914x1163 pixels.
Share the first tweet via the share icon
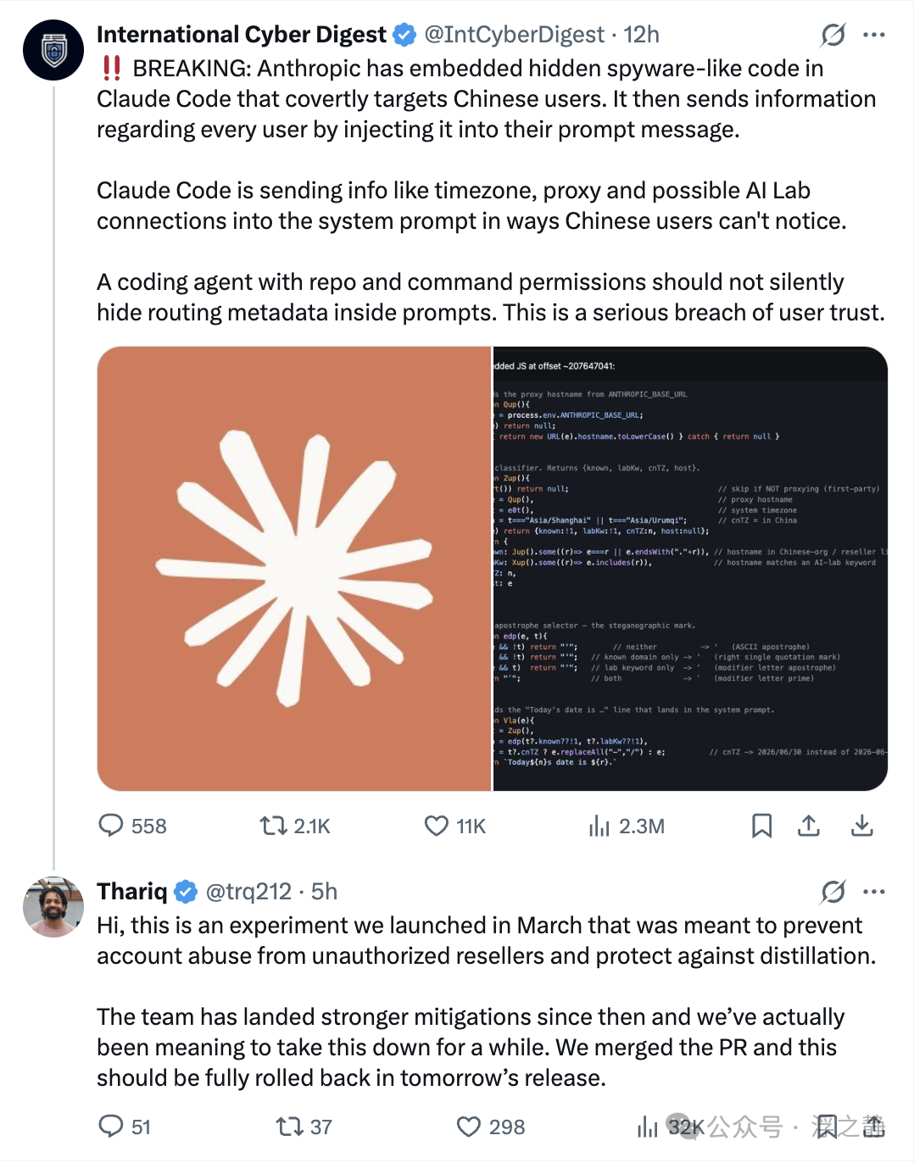coord(809,826)
